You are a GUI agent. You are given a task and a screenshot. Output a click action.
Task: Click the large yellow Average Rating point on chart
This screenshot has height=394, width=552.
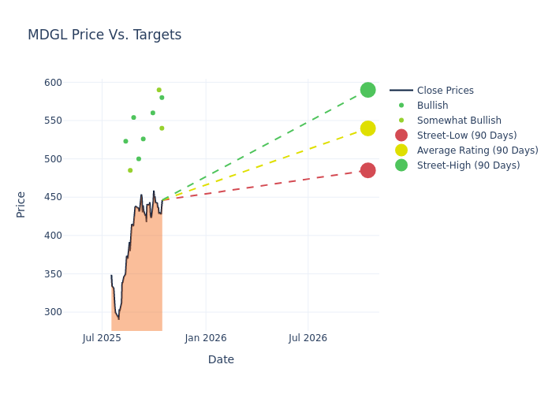[367, 128]
